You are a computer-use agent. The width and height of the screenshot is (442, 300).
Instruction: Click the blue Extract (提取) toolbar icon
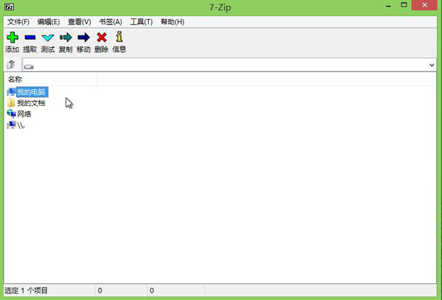tap(30, 37)
